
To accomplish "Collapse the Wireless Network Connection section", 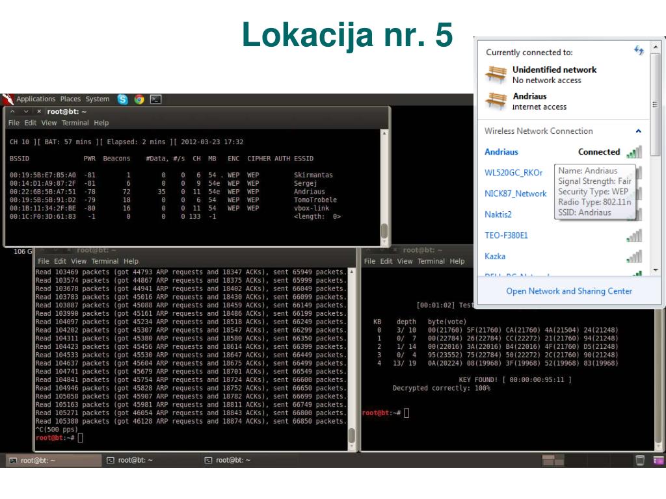I will [638, 131].
